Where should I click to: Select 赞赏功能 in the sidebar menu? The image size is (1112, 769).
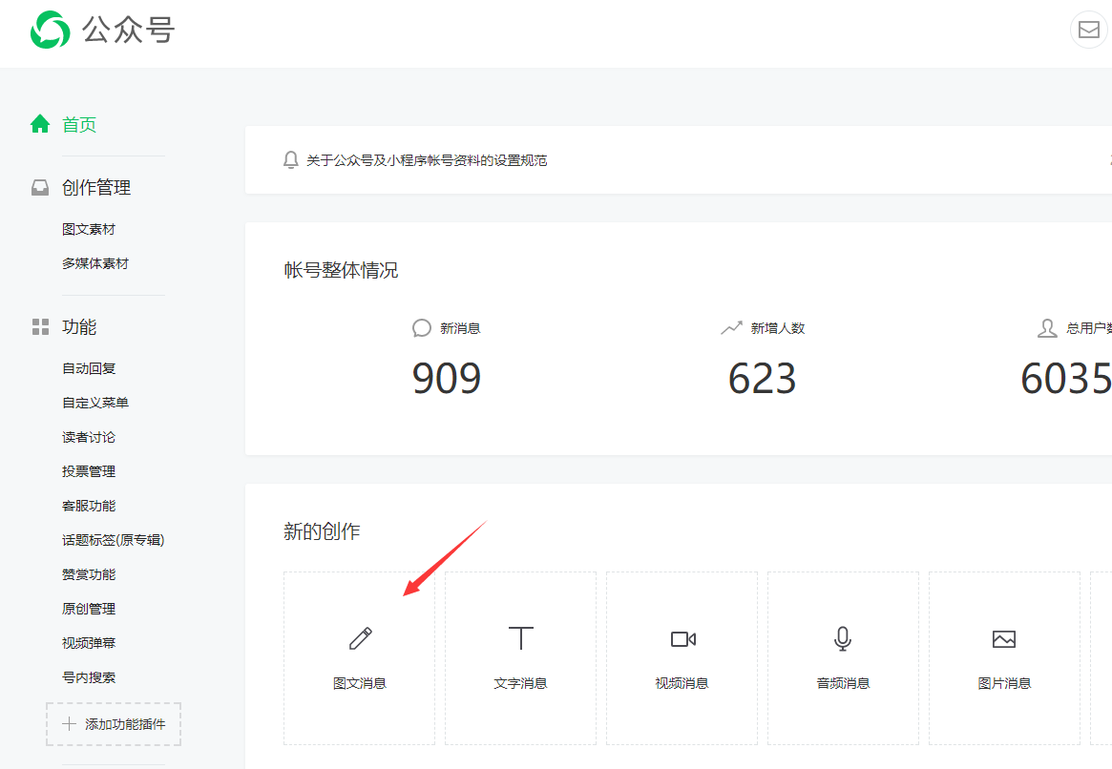click(x=89, y=573)
